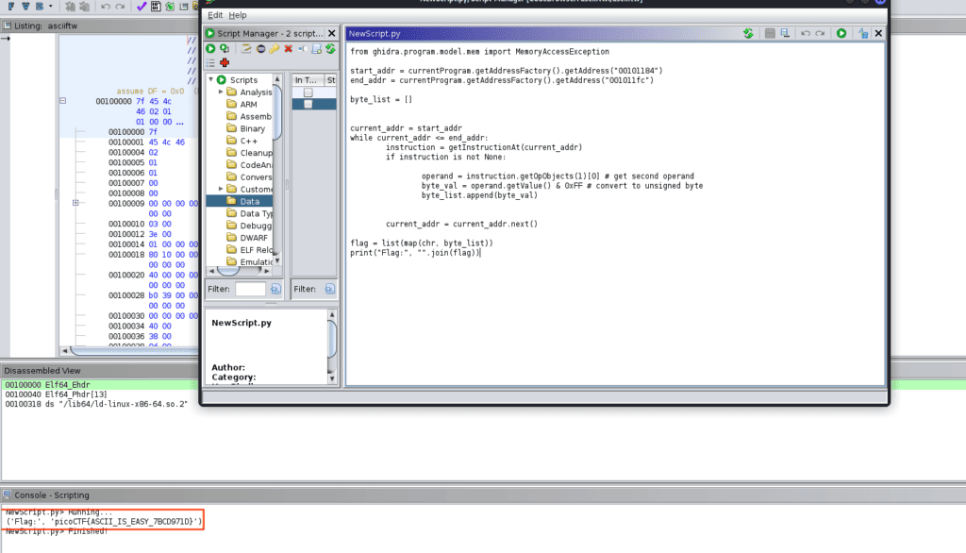Click the rerun last script icon
This screenshot has width=966, height=553.
tap(225, 49)
